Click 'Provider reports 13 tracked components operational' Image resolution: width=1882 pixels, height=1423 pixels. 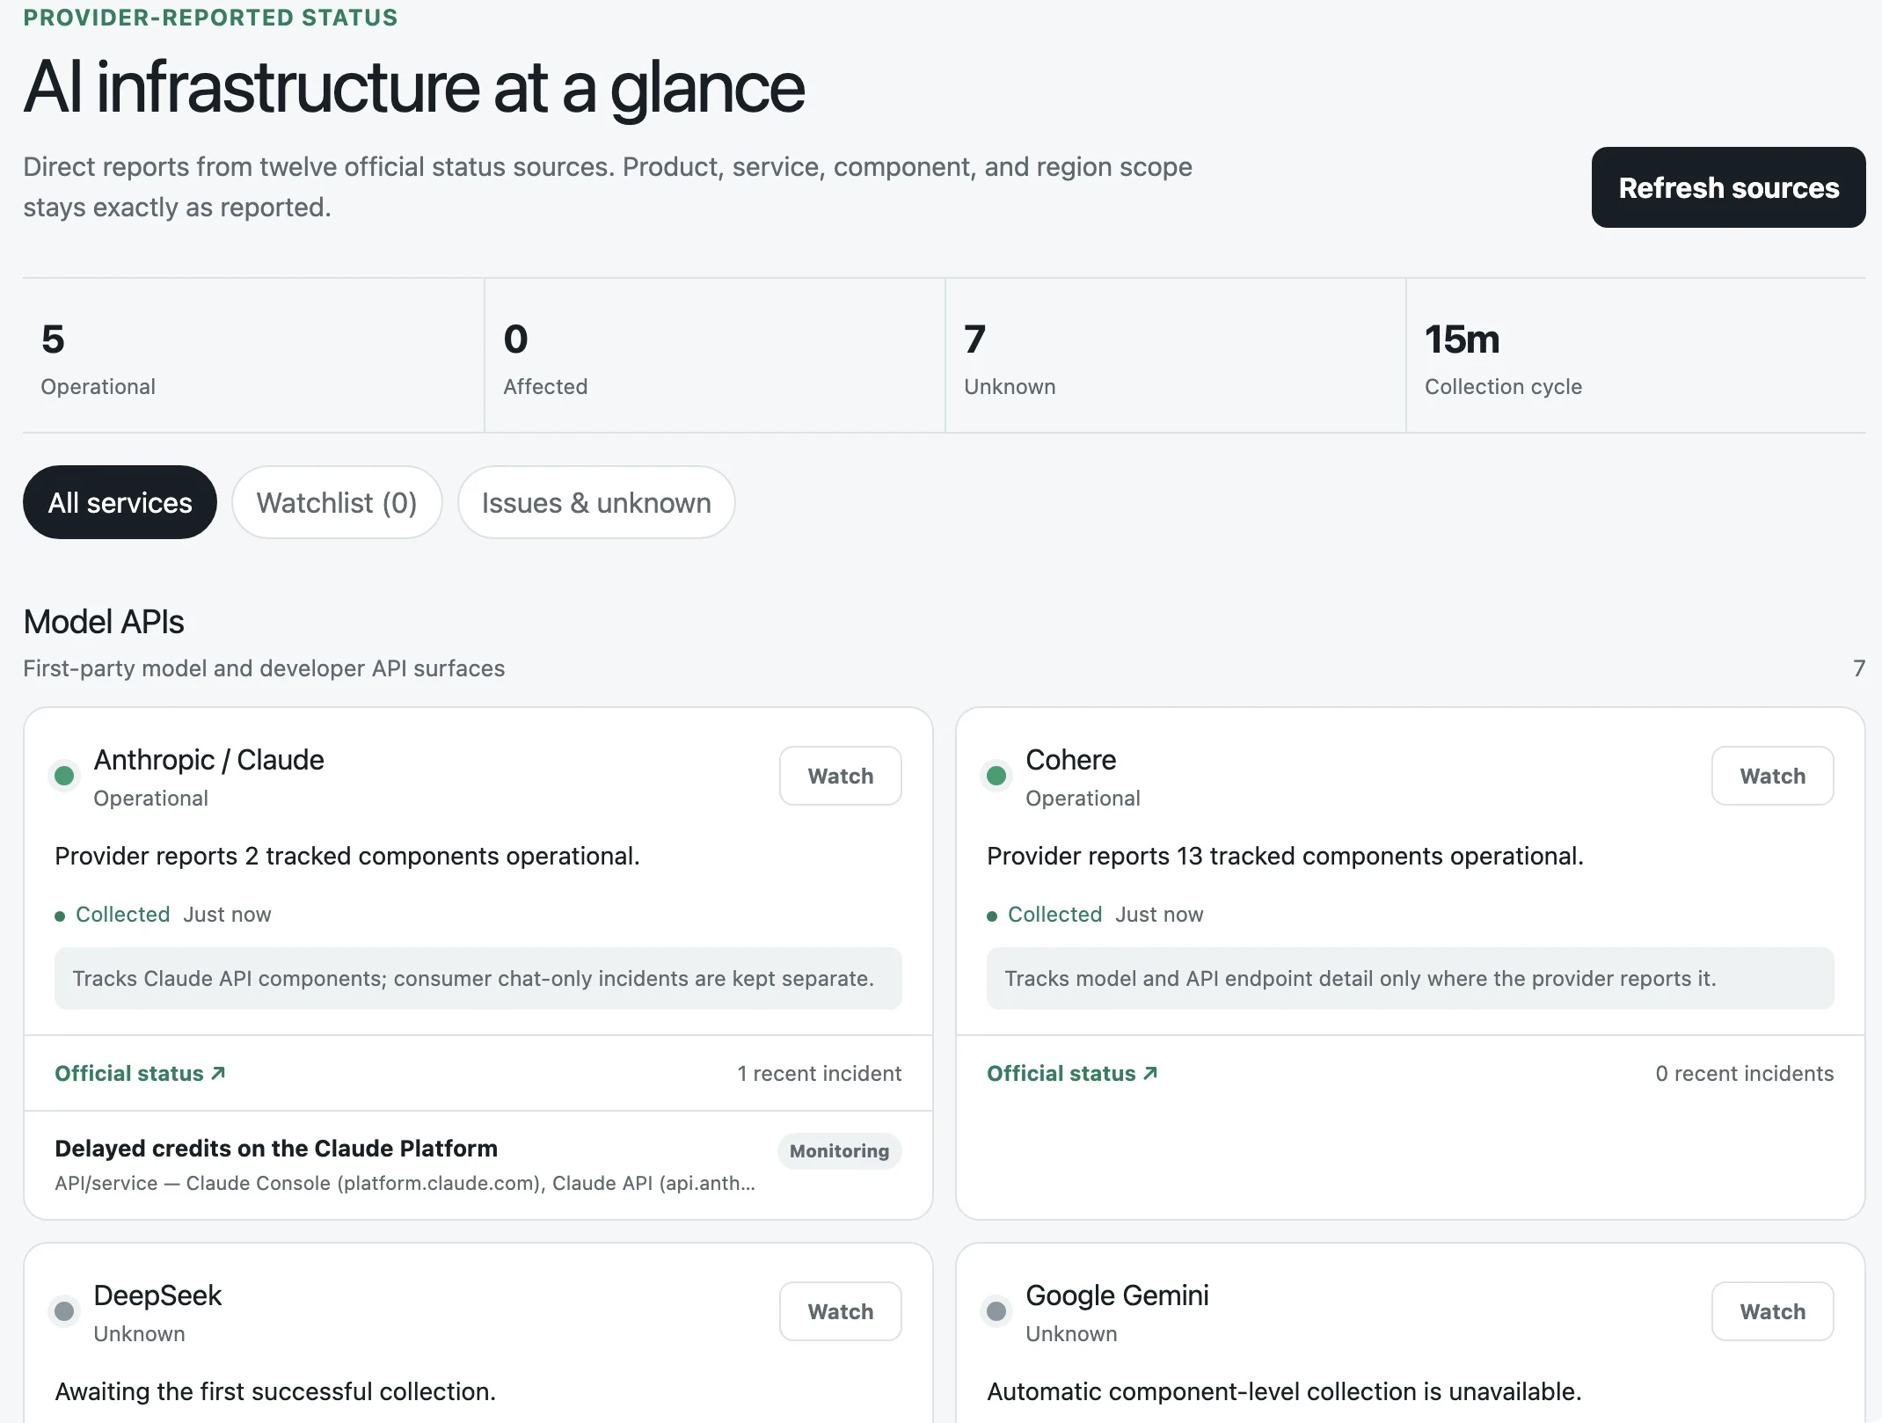[1285, 856]
